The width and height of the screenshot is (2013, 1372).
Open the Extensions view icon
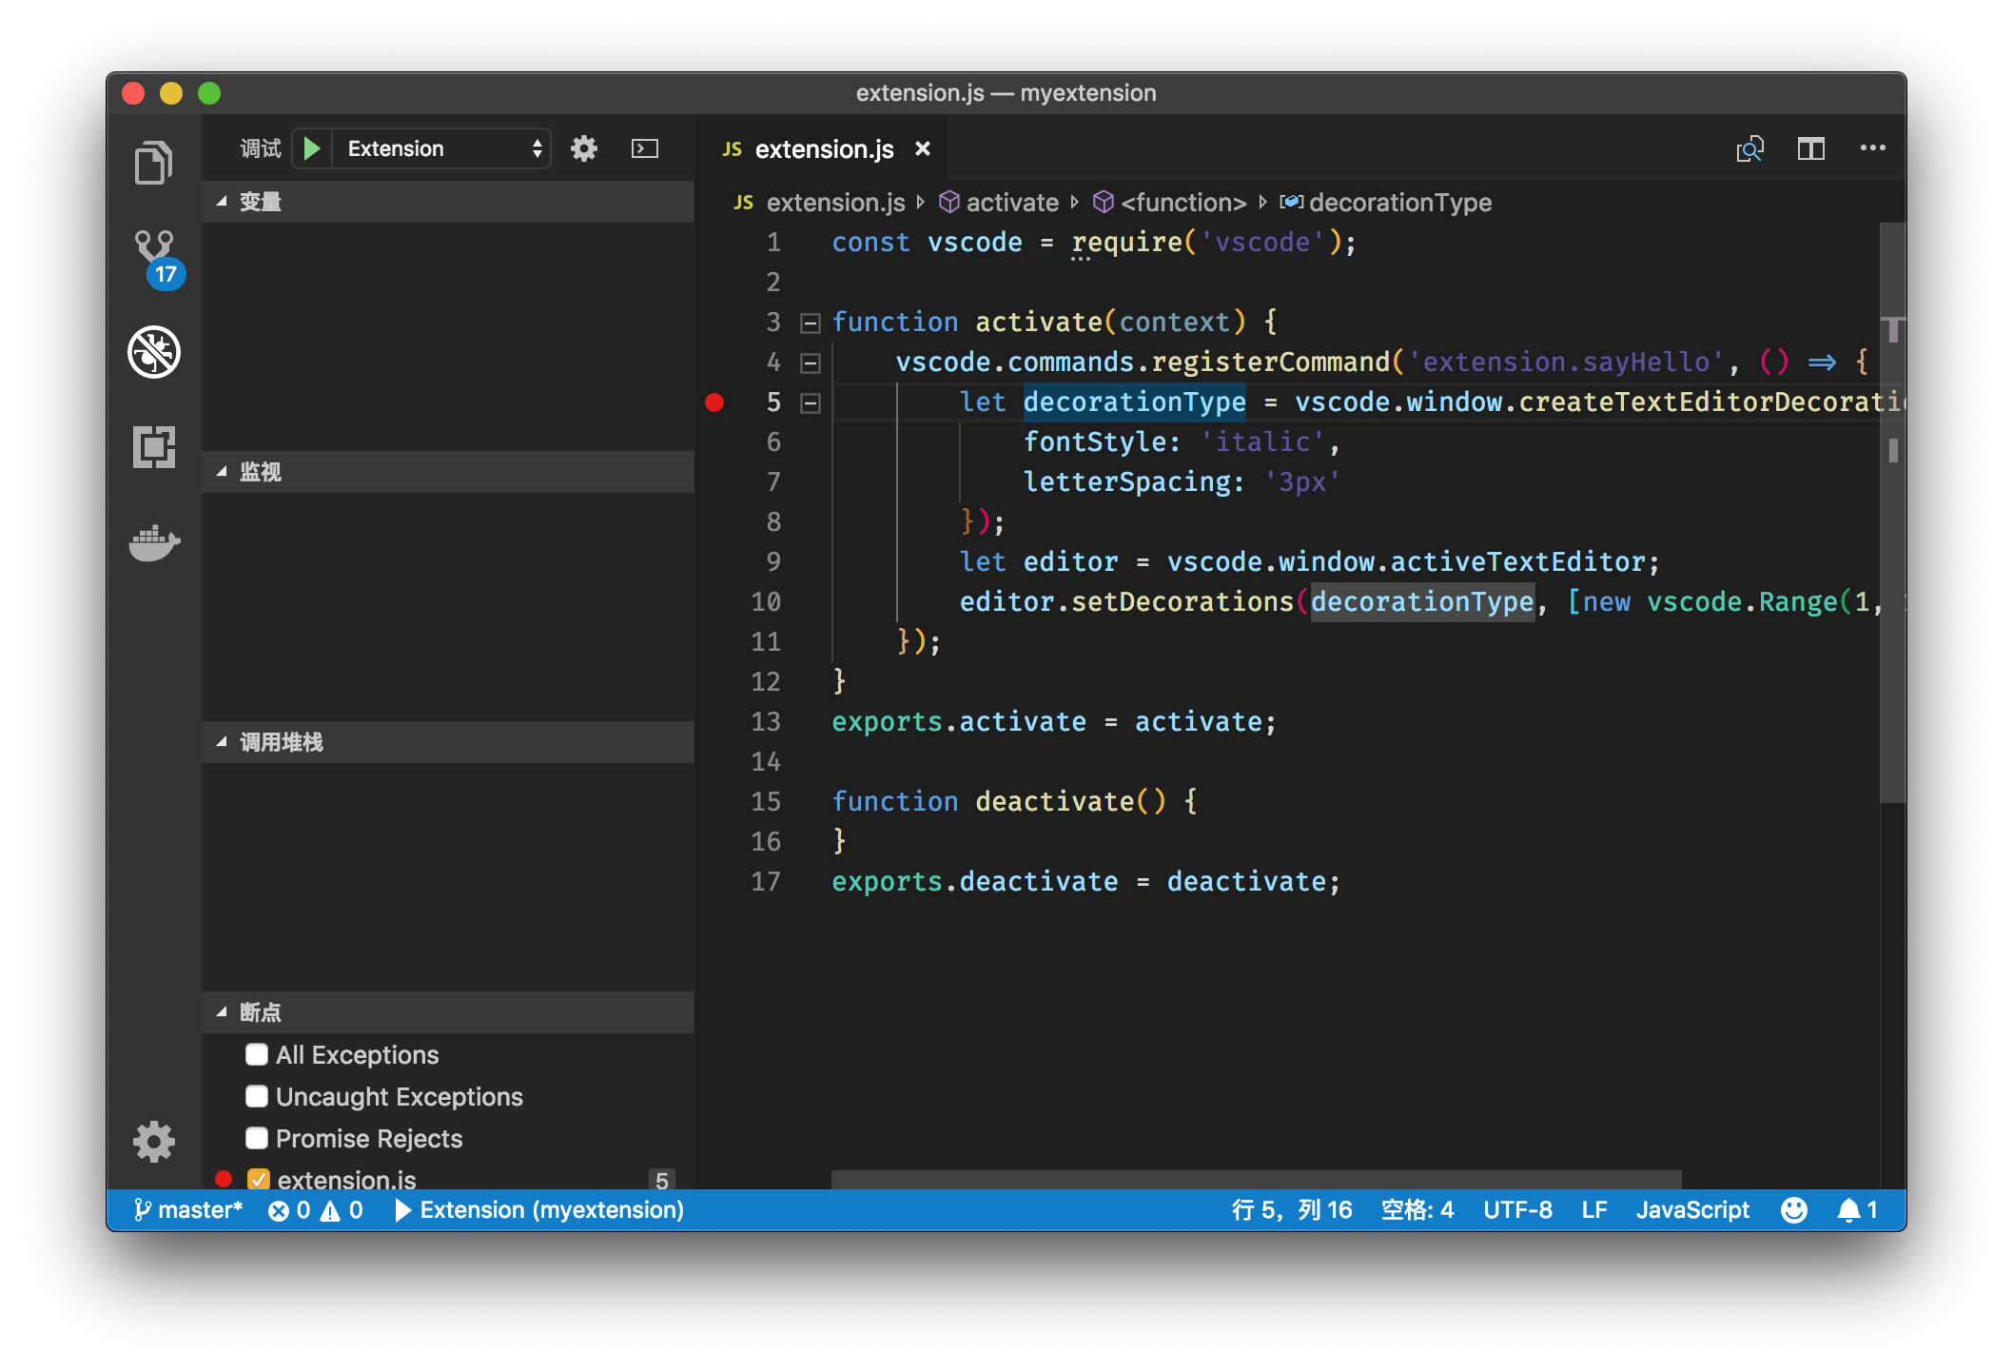154,446
